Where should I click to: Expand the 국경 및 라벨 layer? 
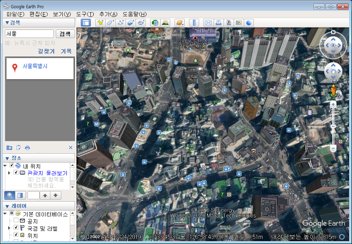[x=9, y=228]
